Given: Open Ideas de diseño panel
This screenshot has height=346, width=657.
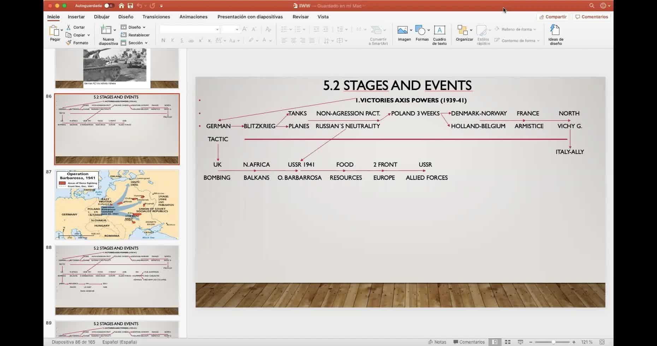Looking at the screenshot, I should point(555,30).
